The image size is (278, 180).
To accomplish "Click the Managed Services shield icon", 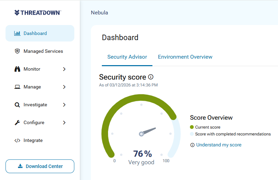I will [17, 51].
